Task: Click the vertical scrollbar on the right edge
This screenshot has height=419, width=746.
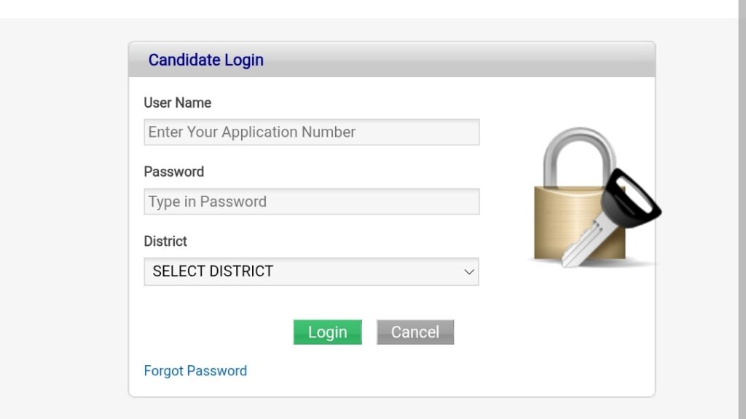Action: tap(742, 209)
